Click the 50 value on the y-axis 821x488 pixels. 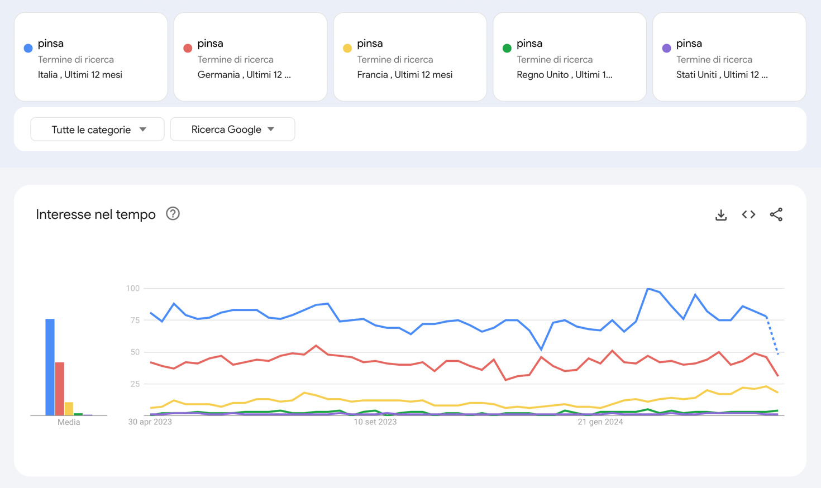(135, 352)
